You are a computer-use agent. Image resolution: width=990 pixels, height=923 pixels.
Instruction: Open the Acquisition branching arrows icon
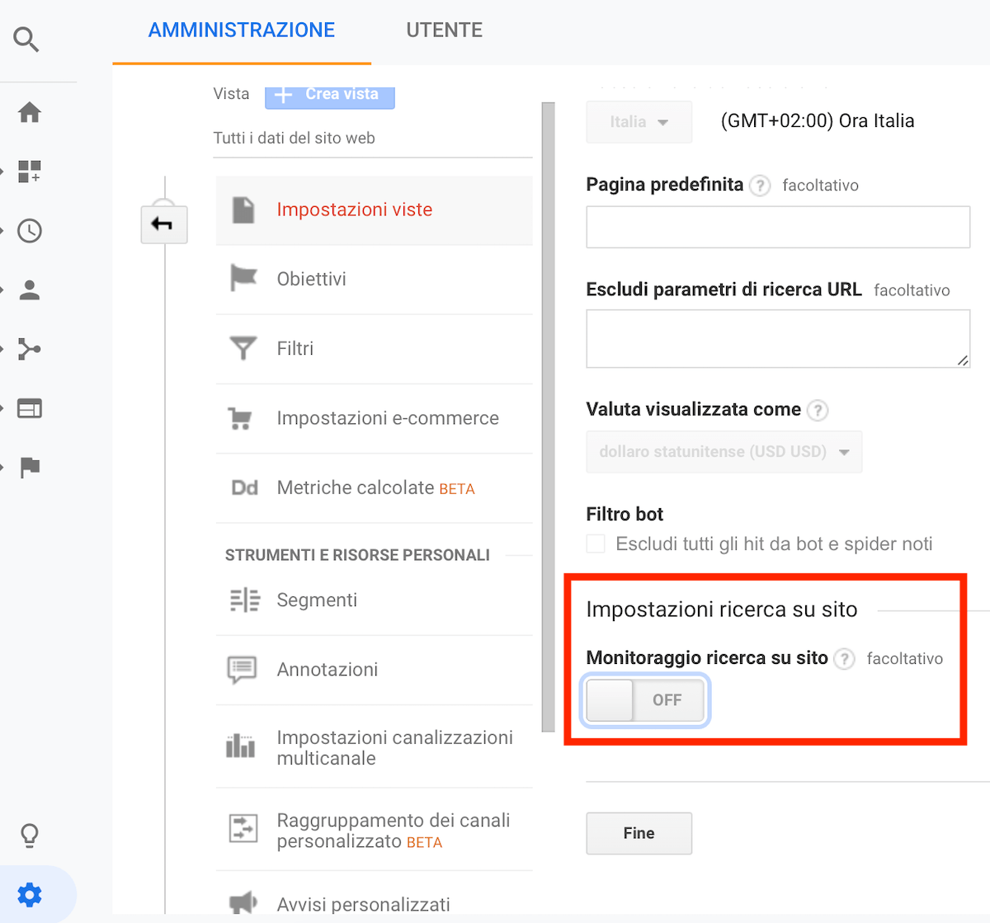point(30,349)
